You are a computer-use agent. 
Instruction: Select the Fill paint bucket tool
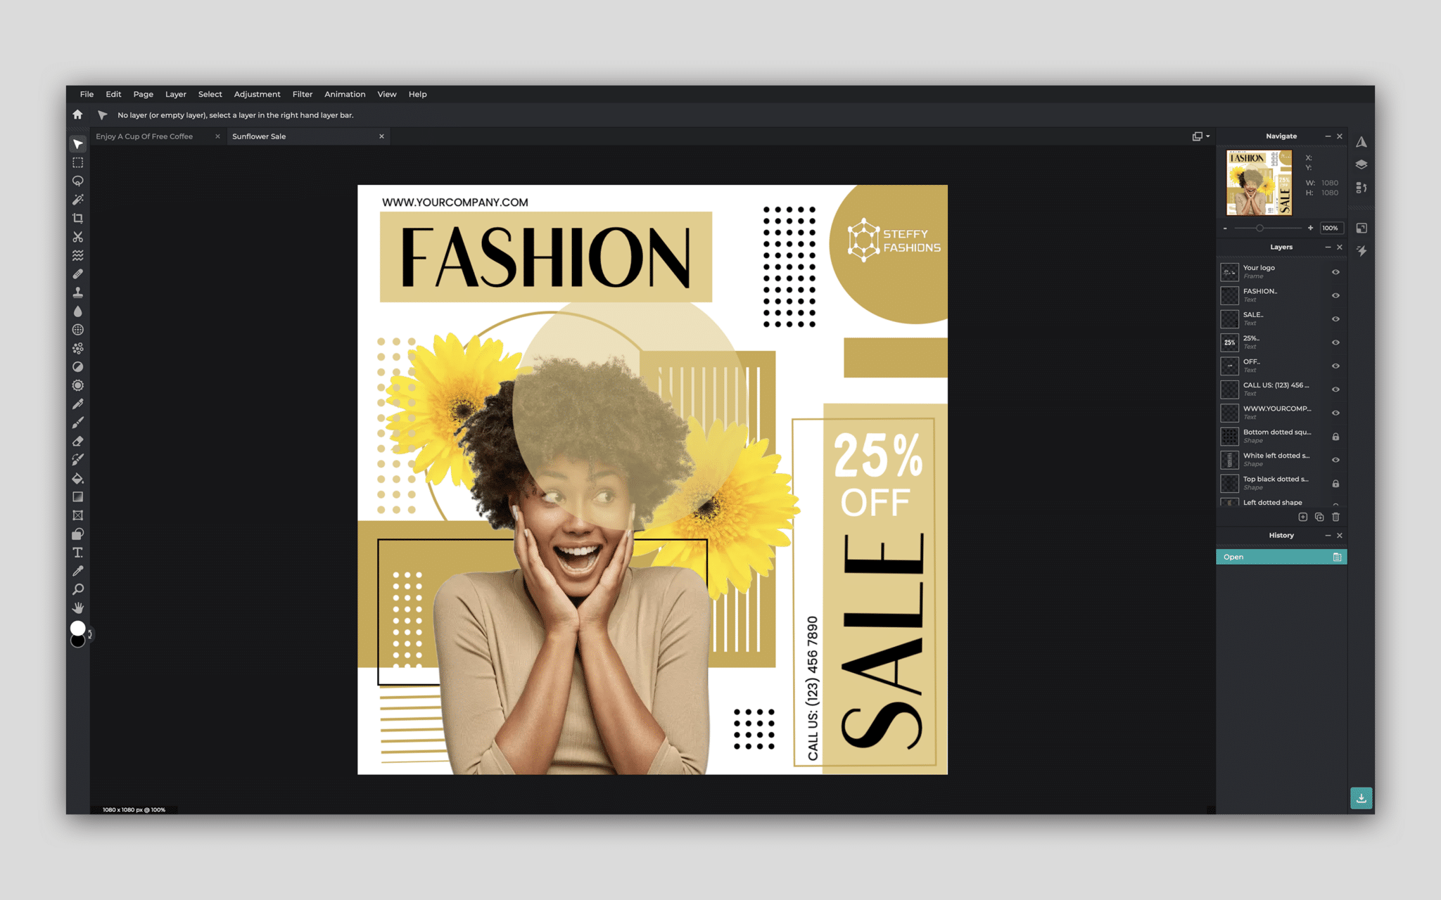click(78, 478)
